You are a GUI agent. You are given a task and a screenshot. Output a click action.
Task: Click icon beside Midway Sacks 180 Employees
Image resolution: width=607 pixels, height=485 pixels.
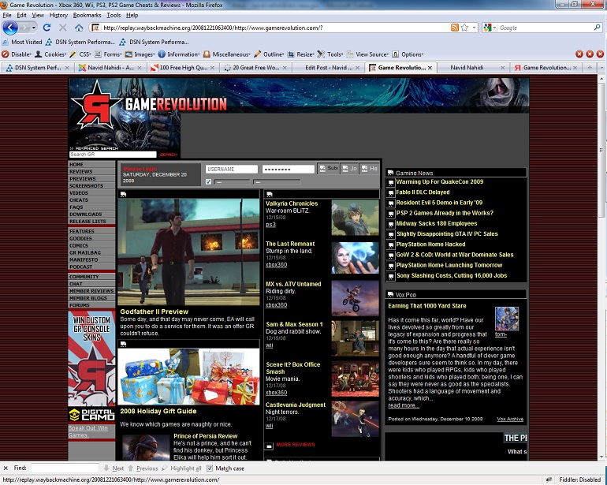pos(391,224)
